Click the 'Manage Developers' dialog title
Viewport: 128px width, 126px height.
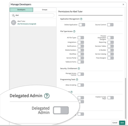pyautogui.click(x=21, y=4)
